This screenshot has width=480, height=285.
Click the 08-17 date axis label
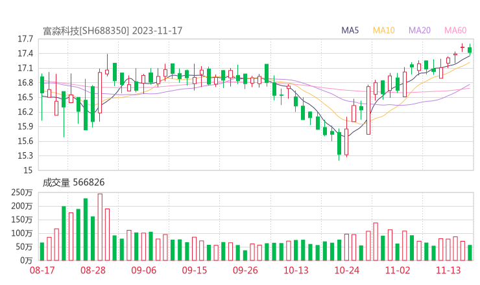click(x=42, y=270)
